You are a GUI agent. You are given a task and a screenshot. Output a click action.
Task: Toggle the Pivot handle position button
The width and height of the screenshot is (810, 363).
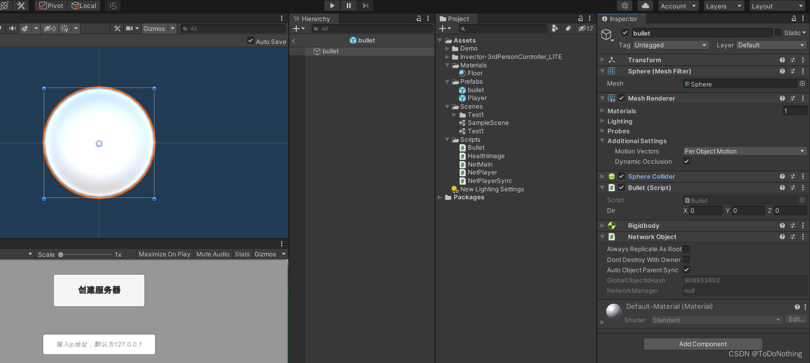(x=51, y=6)
